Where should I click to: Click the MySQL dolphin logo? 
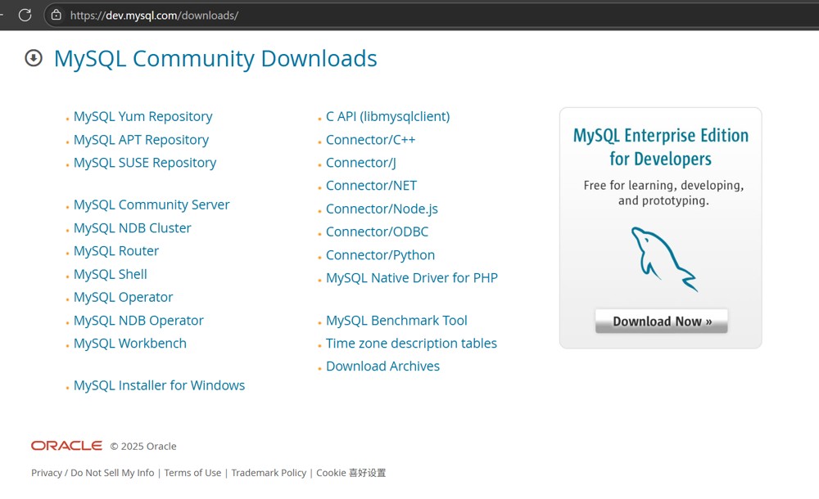point(663,258)
